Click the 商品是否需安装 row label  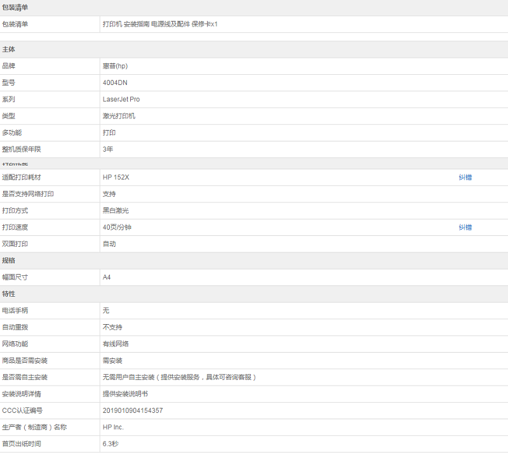(x=25, y=361)
